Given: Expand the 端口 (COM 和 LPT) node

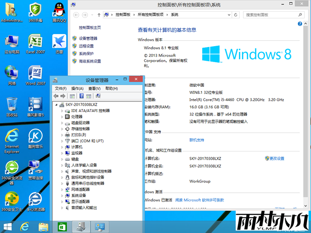Looking at the screenshot, I should [x=62, y=141].
